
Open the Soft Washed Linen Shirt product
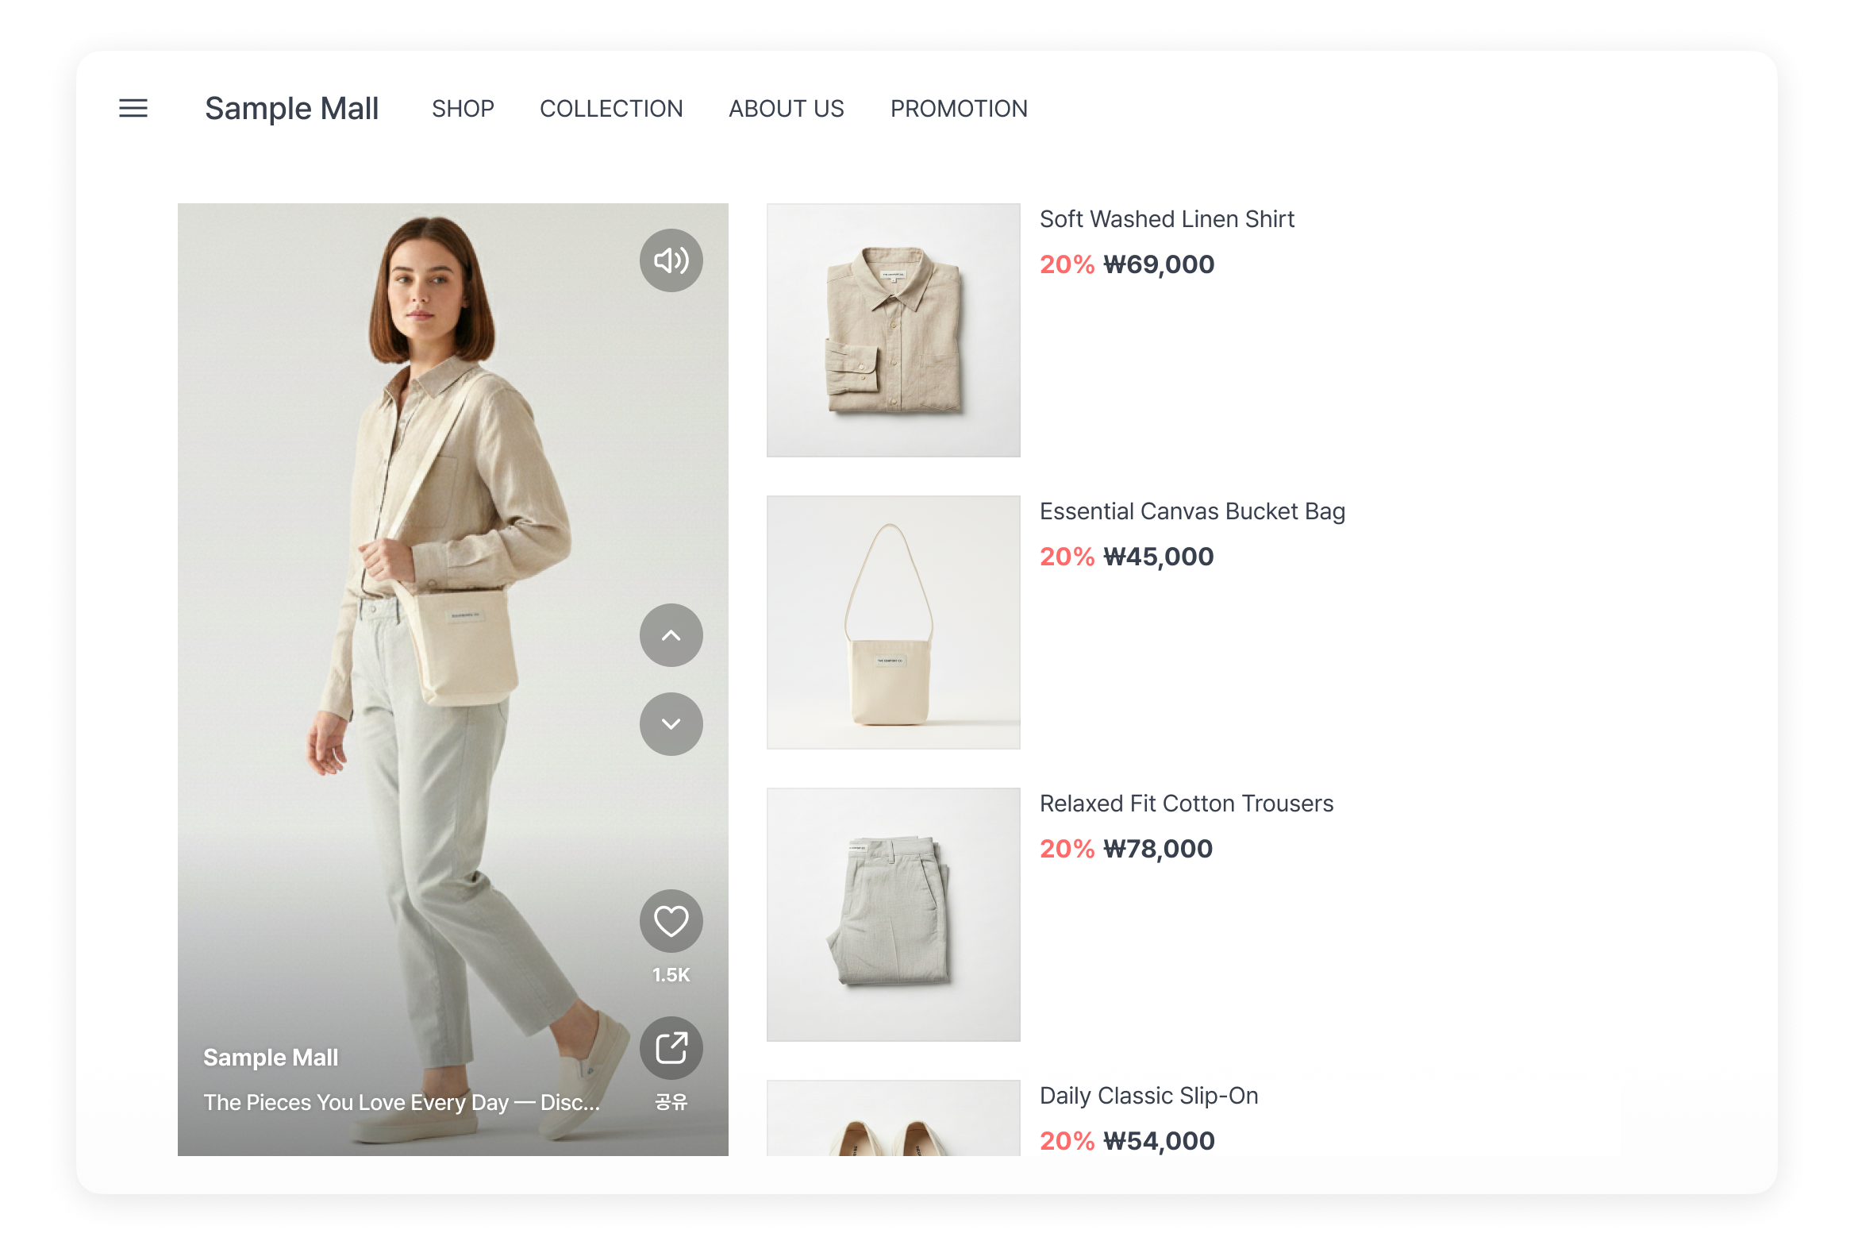(1167, 218)
